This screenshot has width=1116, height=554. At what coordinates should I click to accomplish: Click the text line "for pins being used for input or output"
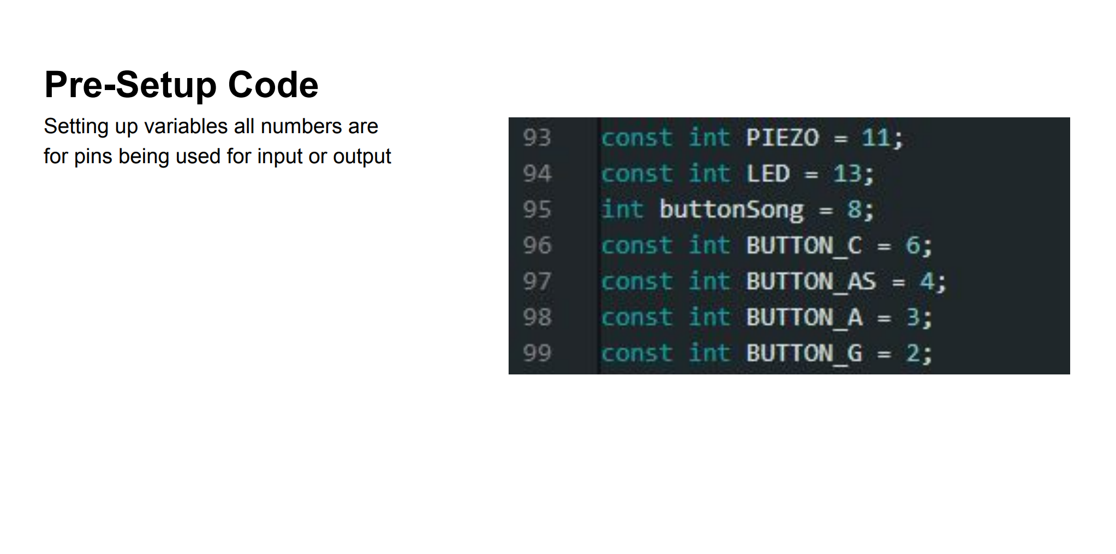click(217, 157)
